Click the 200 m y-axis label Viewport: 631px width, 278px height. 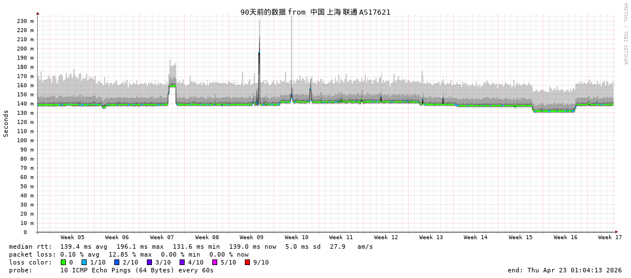click(x=26, y=49)
